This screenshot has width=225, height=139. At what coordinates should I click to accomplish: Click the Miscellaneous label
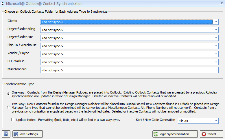point(17,69)
